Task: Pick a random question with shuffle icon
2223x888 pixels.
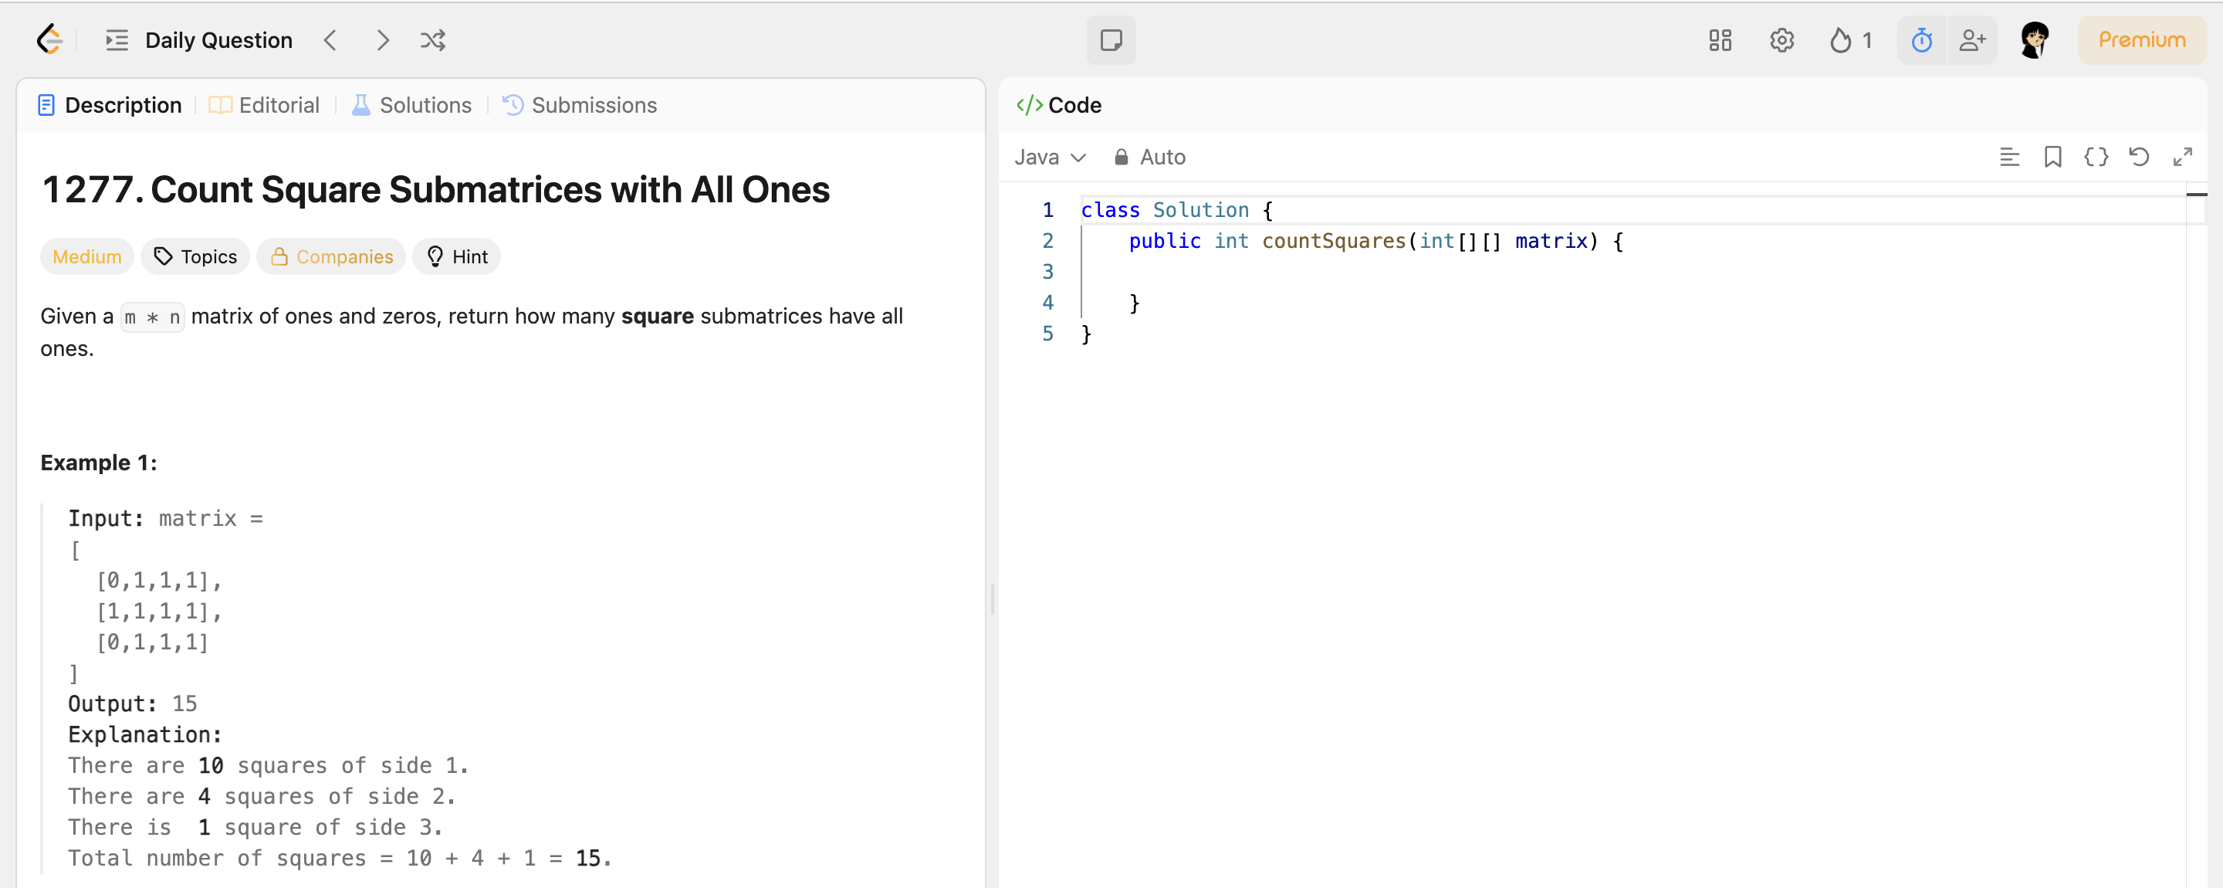Action: pos(432,39)
